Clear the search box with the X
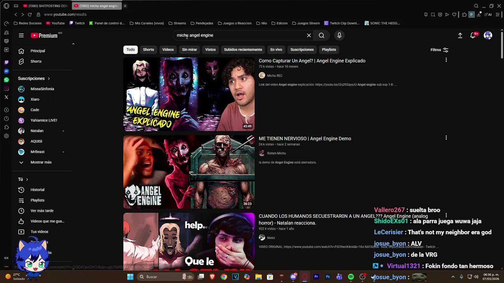Screen dimensions: 504x283 pyautogui.click(x=309, y=35)
